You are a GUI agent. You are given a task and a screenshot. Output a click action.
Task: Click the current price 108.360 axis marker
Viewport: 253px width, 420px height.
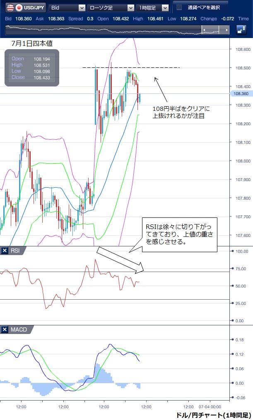coord(241,94)
